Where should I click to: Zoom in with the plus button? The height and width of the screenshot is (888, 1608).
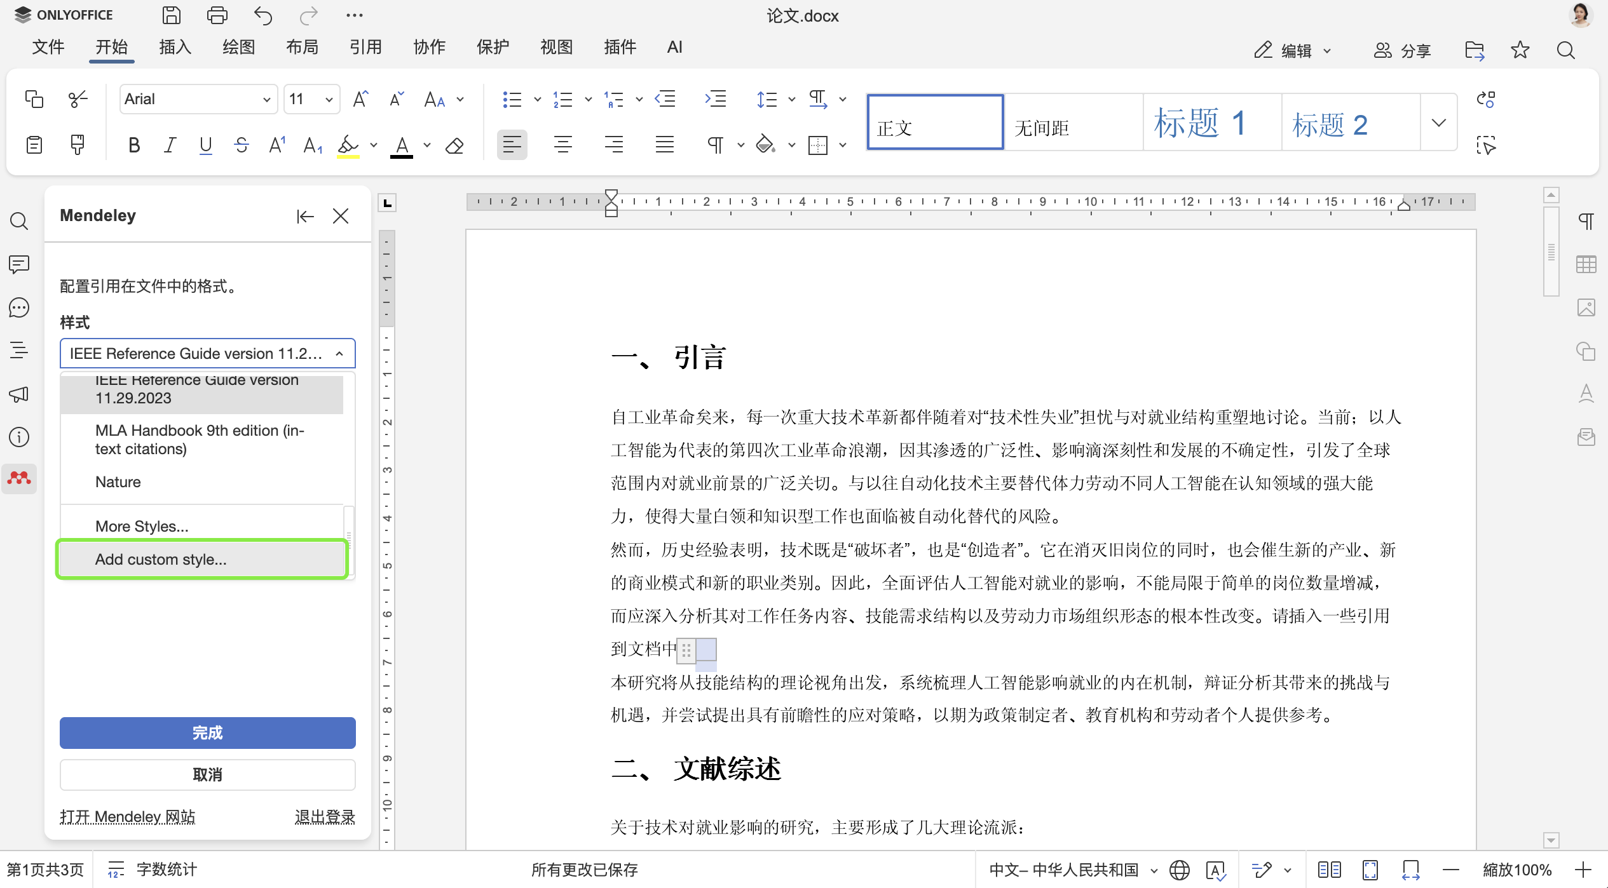click(1583, 870)
